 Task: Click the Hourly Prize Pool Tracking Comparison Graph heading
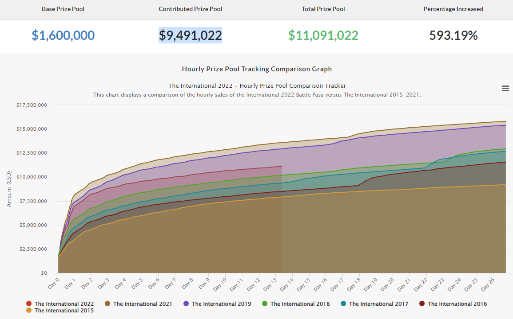(257, 69)
